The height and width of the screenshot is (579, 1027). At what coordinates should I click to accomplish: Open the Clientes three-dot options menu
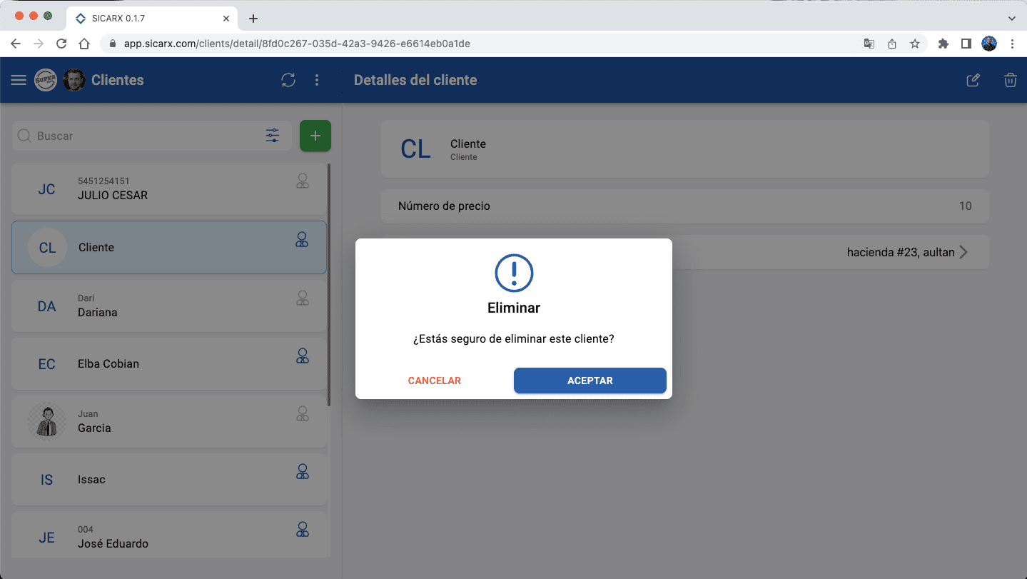[x=317, y=80]
